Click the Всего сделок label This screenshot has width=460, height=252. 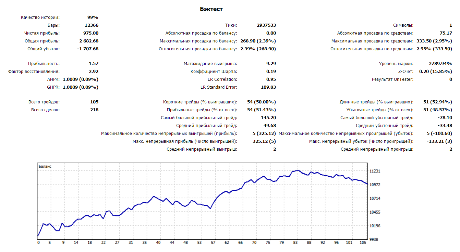[x=45, y=110]
